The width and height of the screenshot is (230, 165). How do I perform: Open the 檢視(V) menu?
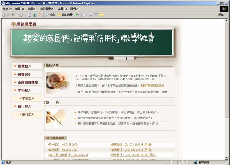(32, 9)
